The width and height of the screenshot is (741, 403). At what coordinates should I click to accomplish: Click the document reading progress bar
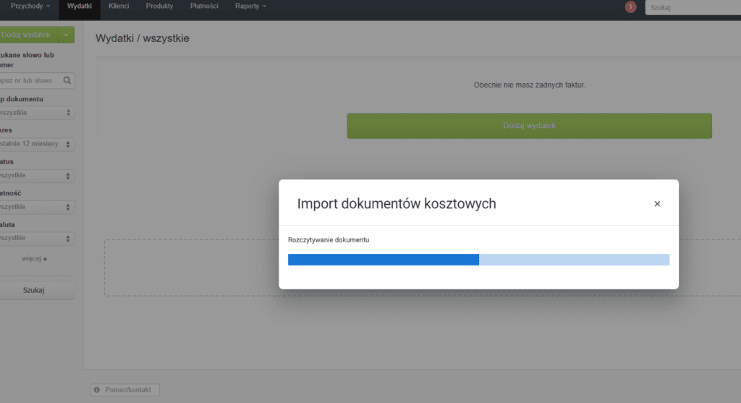click(478, 260)
